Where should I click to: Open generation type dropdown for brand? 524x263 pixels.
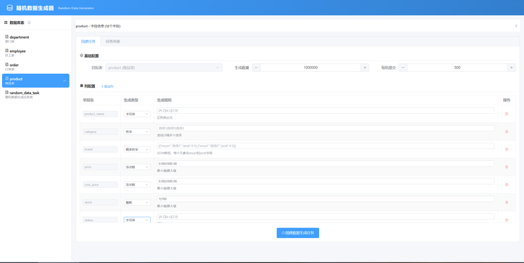pos(137,150)
